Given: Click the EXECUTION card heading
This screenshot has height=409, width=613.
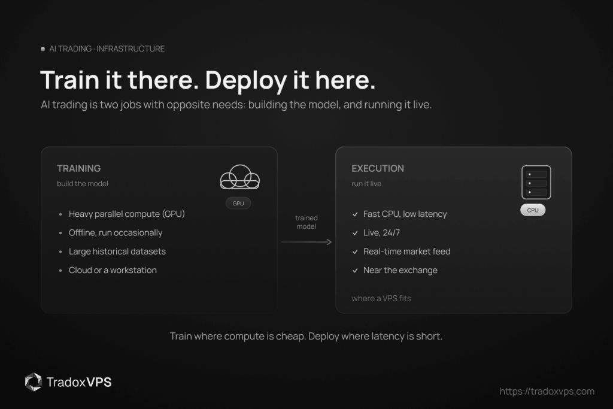Looking at the screenshot, I should click(378, 168).
